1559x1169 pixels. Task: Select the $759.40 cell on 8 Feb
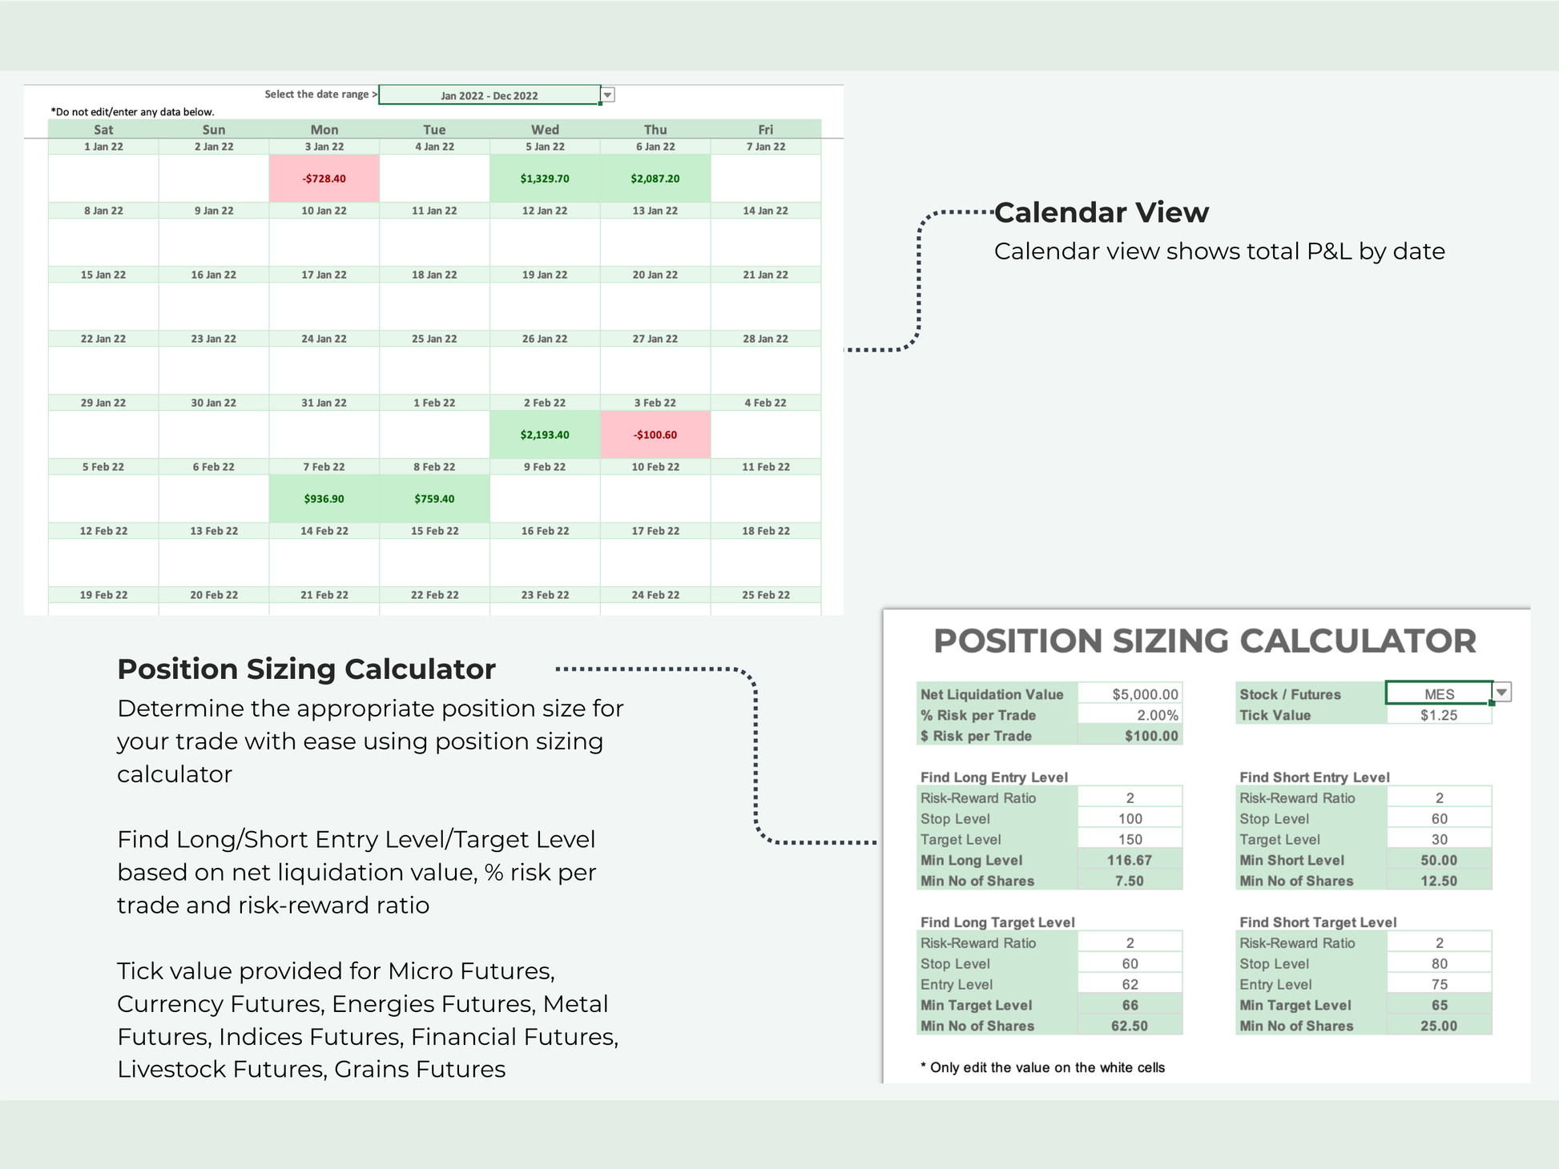434,499
